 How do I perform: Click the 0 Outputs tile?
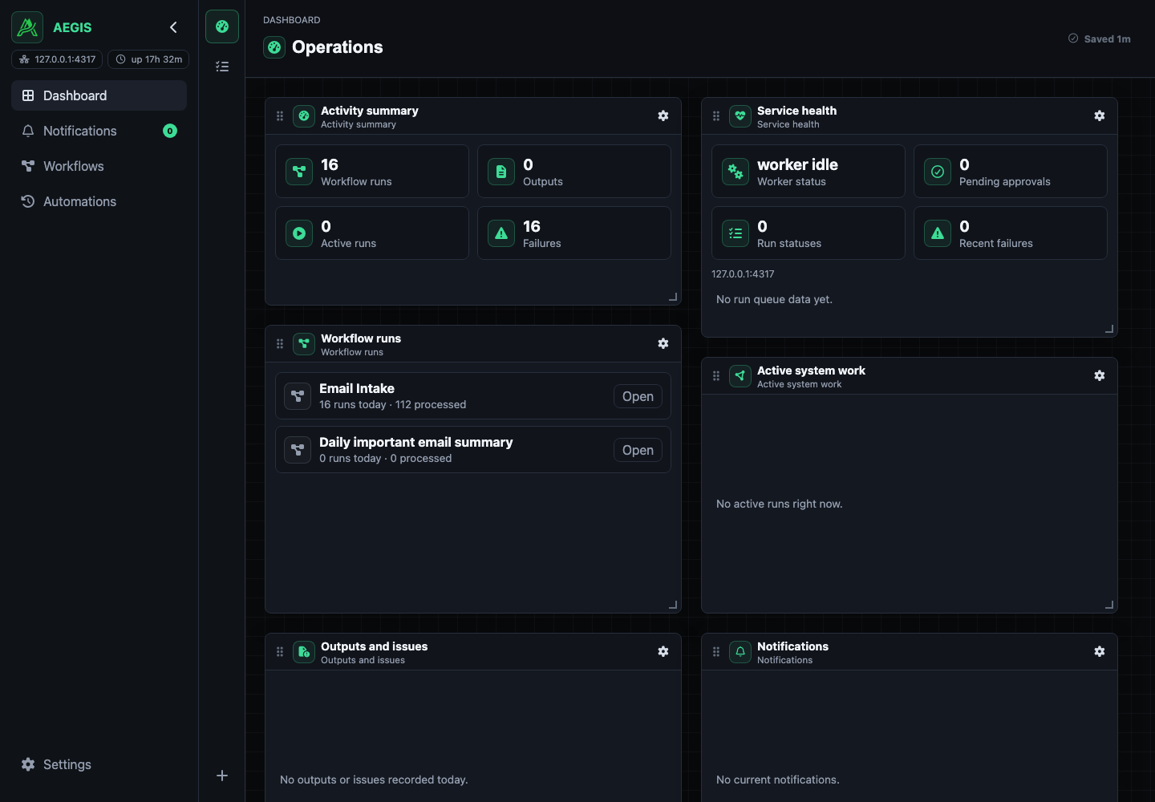[x=574, y=172]
